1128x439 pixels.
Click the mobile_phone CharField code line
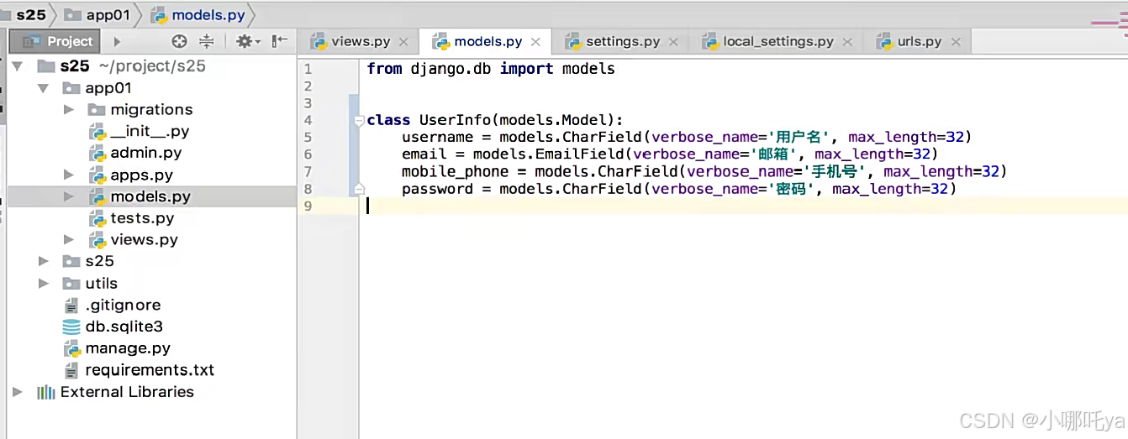[x=704, y=172]
